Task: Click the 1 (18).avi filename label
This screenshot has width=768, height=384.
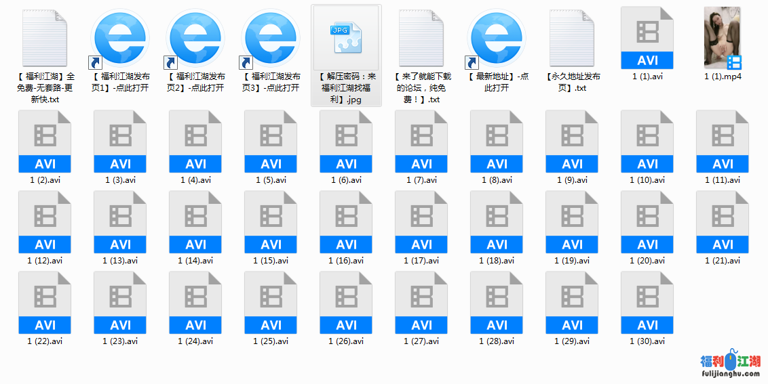Action: coord(497,261)
